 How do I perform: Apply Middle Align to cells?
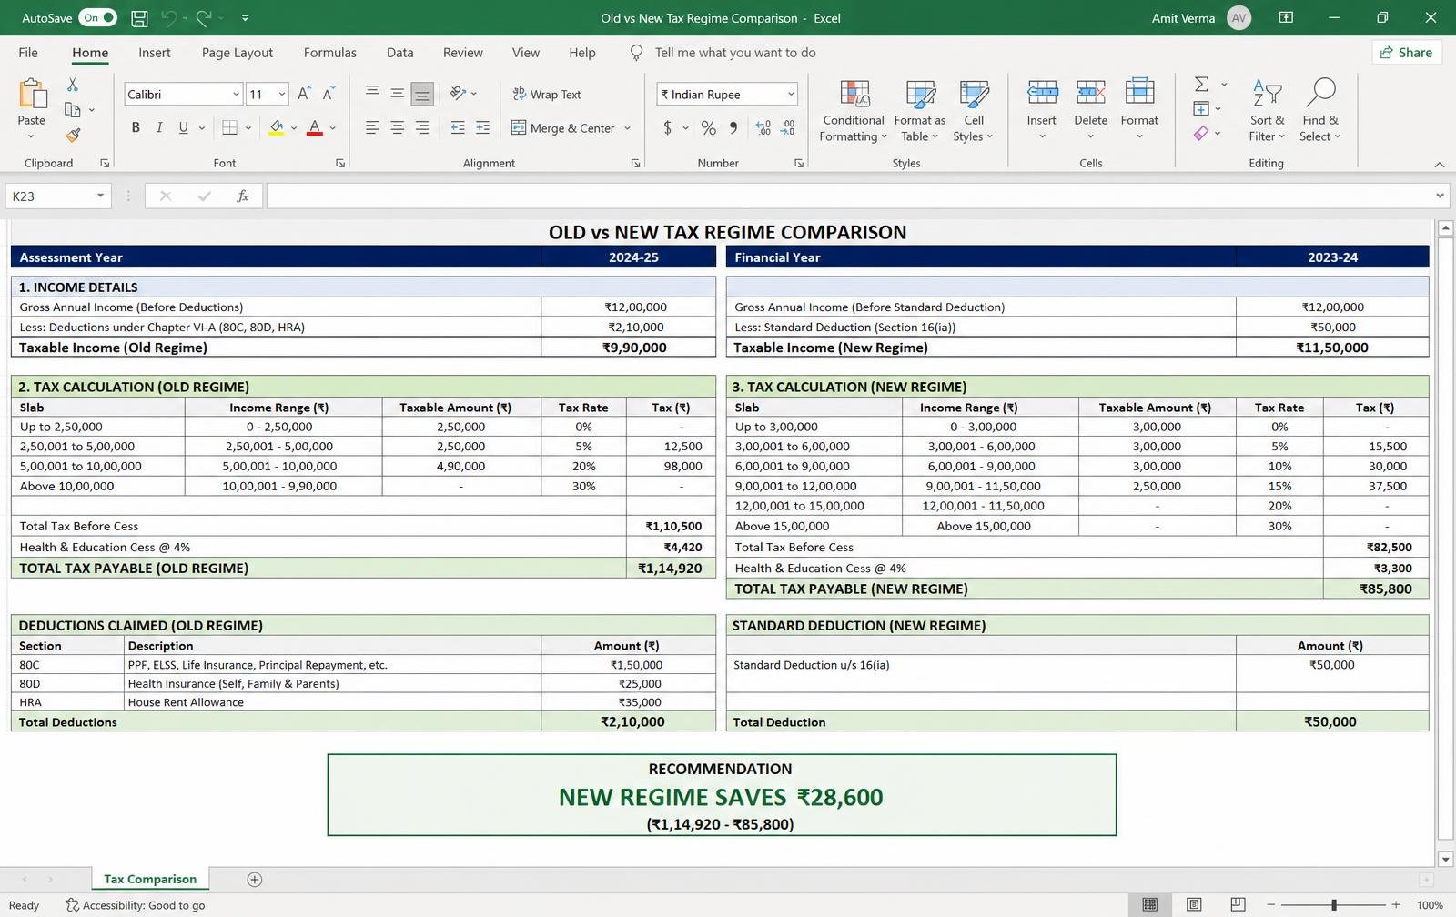398,94
